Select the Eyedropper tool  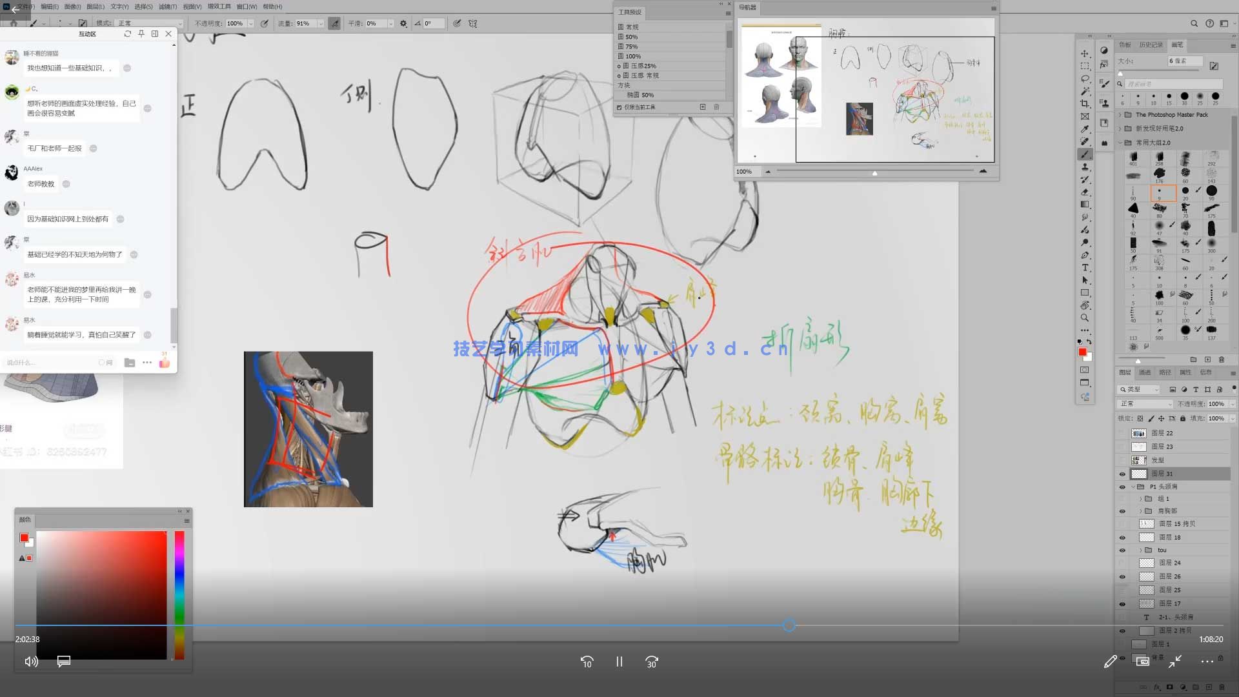coord(1085,129)
